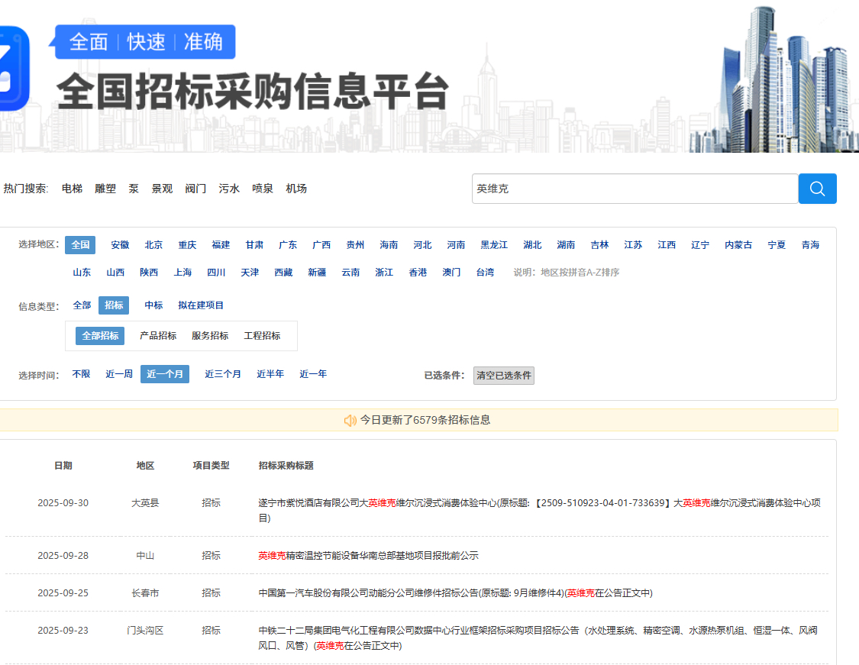Select sub-filter 产品招标
Image resolution: width=859 pixels, height=665 pixels.
click(158, 336)
